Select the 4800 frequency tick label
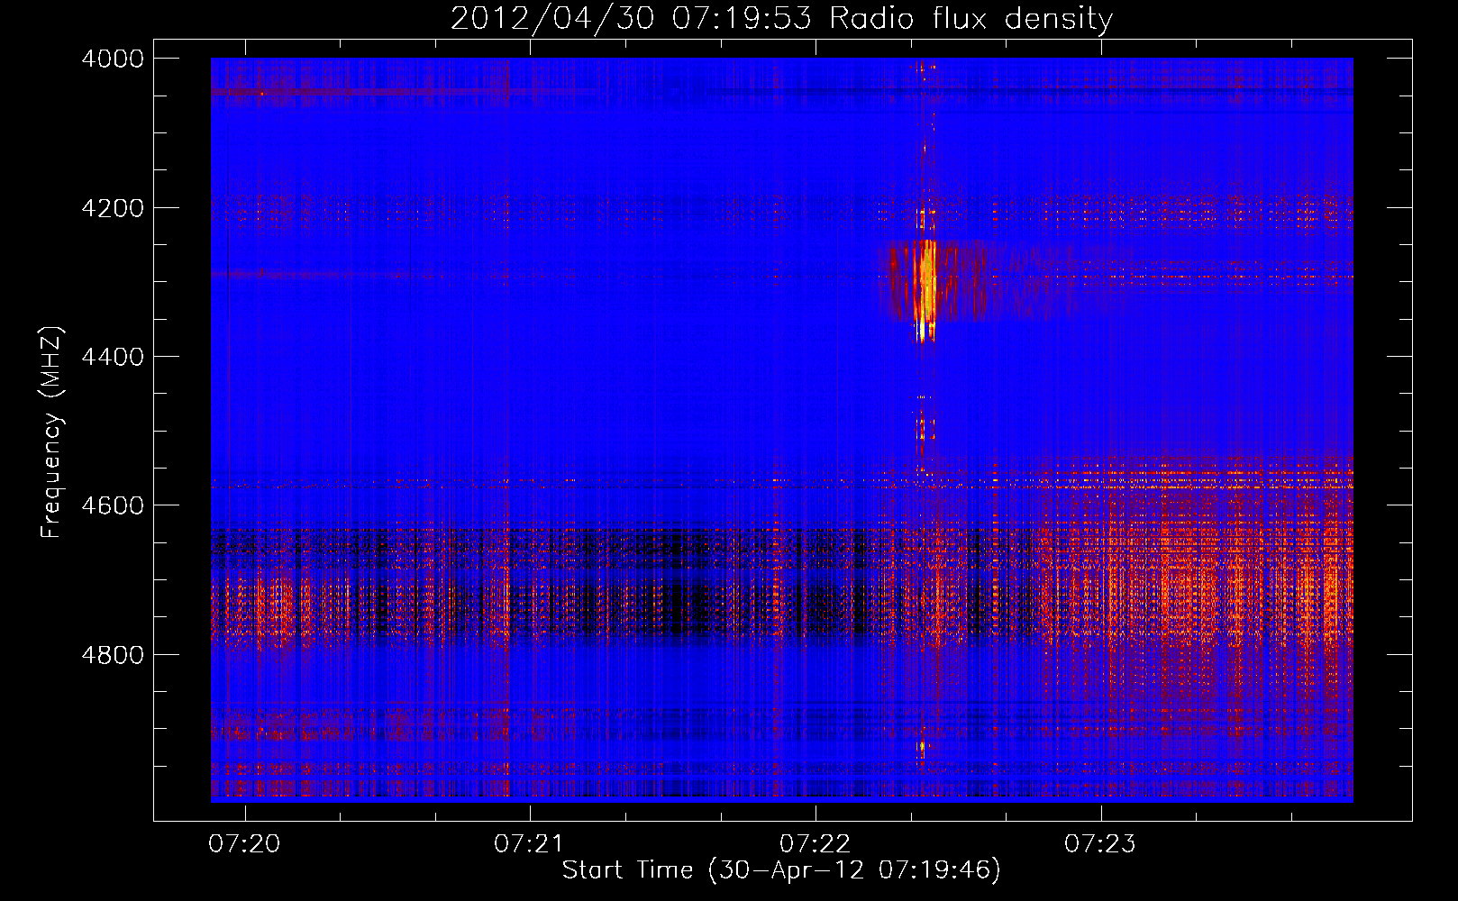Image resolution: width=1458 pixels, height=901 pixels. point(113,655)
